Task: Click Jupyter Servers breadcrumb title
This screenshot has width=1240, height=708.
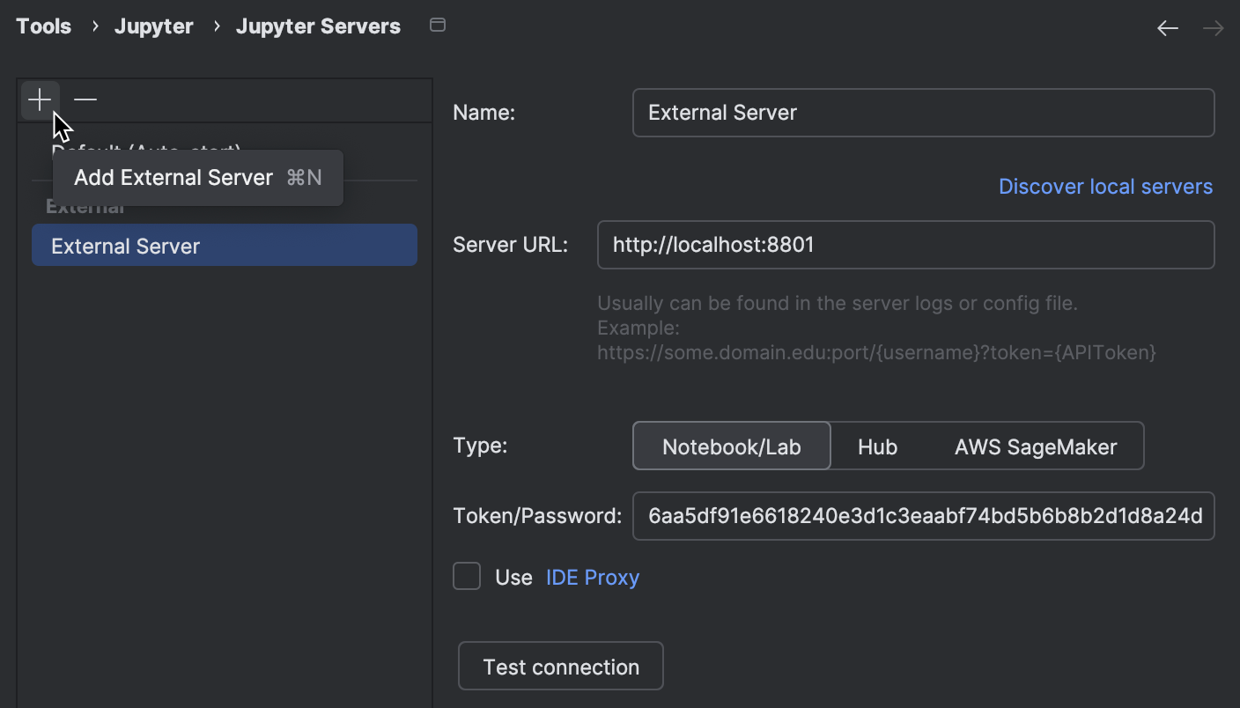Action: 318,26
